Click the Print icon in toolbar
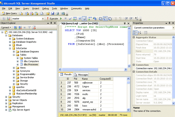The image size is (175, 117). [57, 13]
